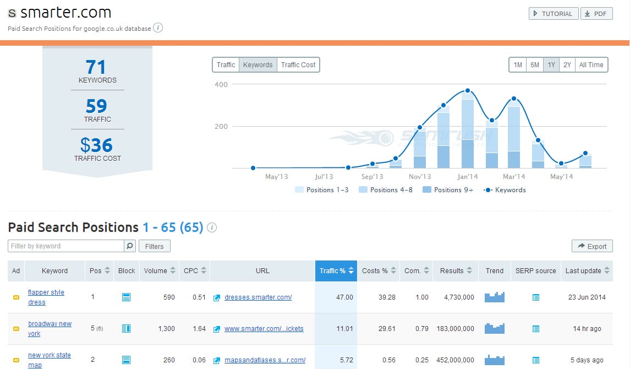Click trend chart for flapper style dress
This screenshot has height=369, width=630.
[x=494, y=297]
